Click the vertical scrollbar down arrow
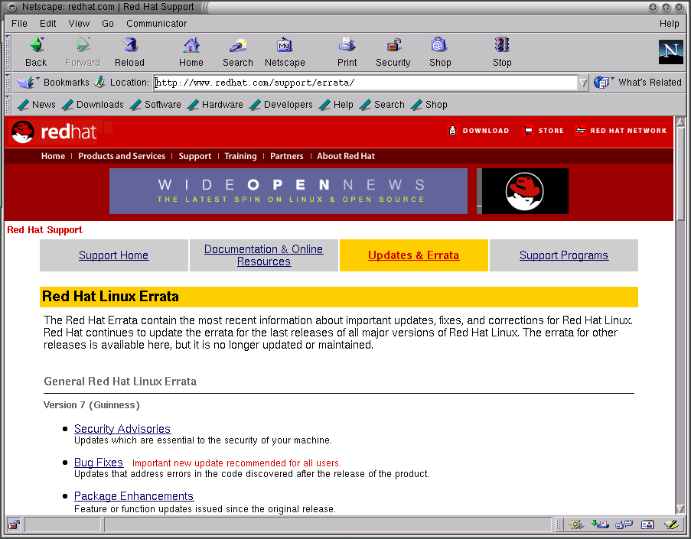Image resolution: width=691 pixels, height=539 pixels. (x=680, y=508)
